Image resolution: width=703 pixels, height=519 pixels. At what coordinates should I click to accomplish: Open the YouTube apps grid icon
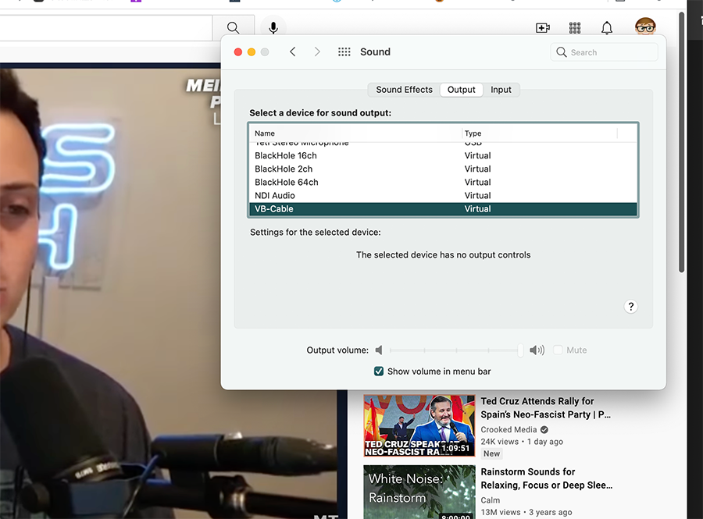click(574, 27)
